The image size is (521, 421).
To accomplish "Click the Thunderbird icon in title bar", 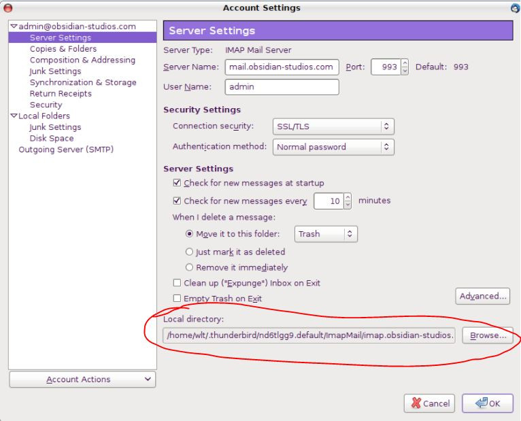I will coord(516,8).
